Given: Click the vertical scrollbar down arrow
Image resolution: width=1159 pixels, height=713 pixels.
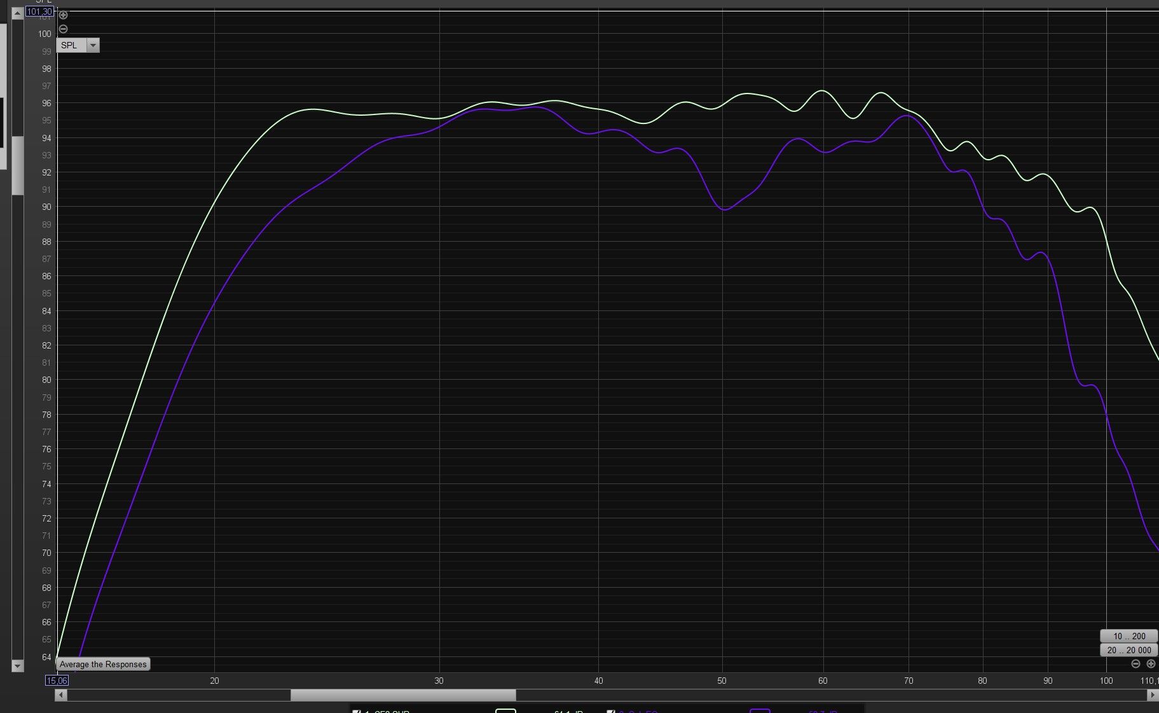Looking at the screenshot, I should (x=18, y=666).
